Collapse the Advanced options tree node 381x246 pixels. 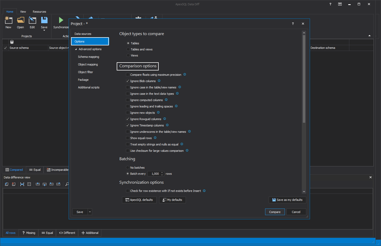(x=76, y=49)
